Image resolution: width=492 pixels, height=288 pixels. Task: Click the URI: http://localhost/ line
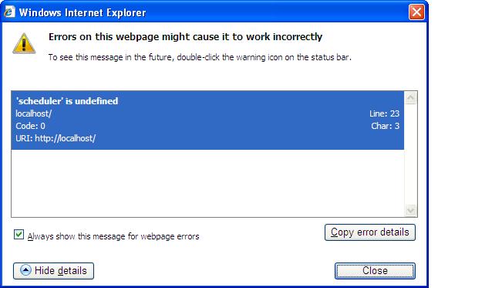coord(56,138)
